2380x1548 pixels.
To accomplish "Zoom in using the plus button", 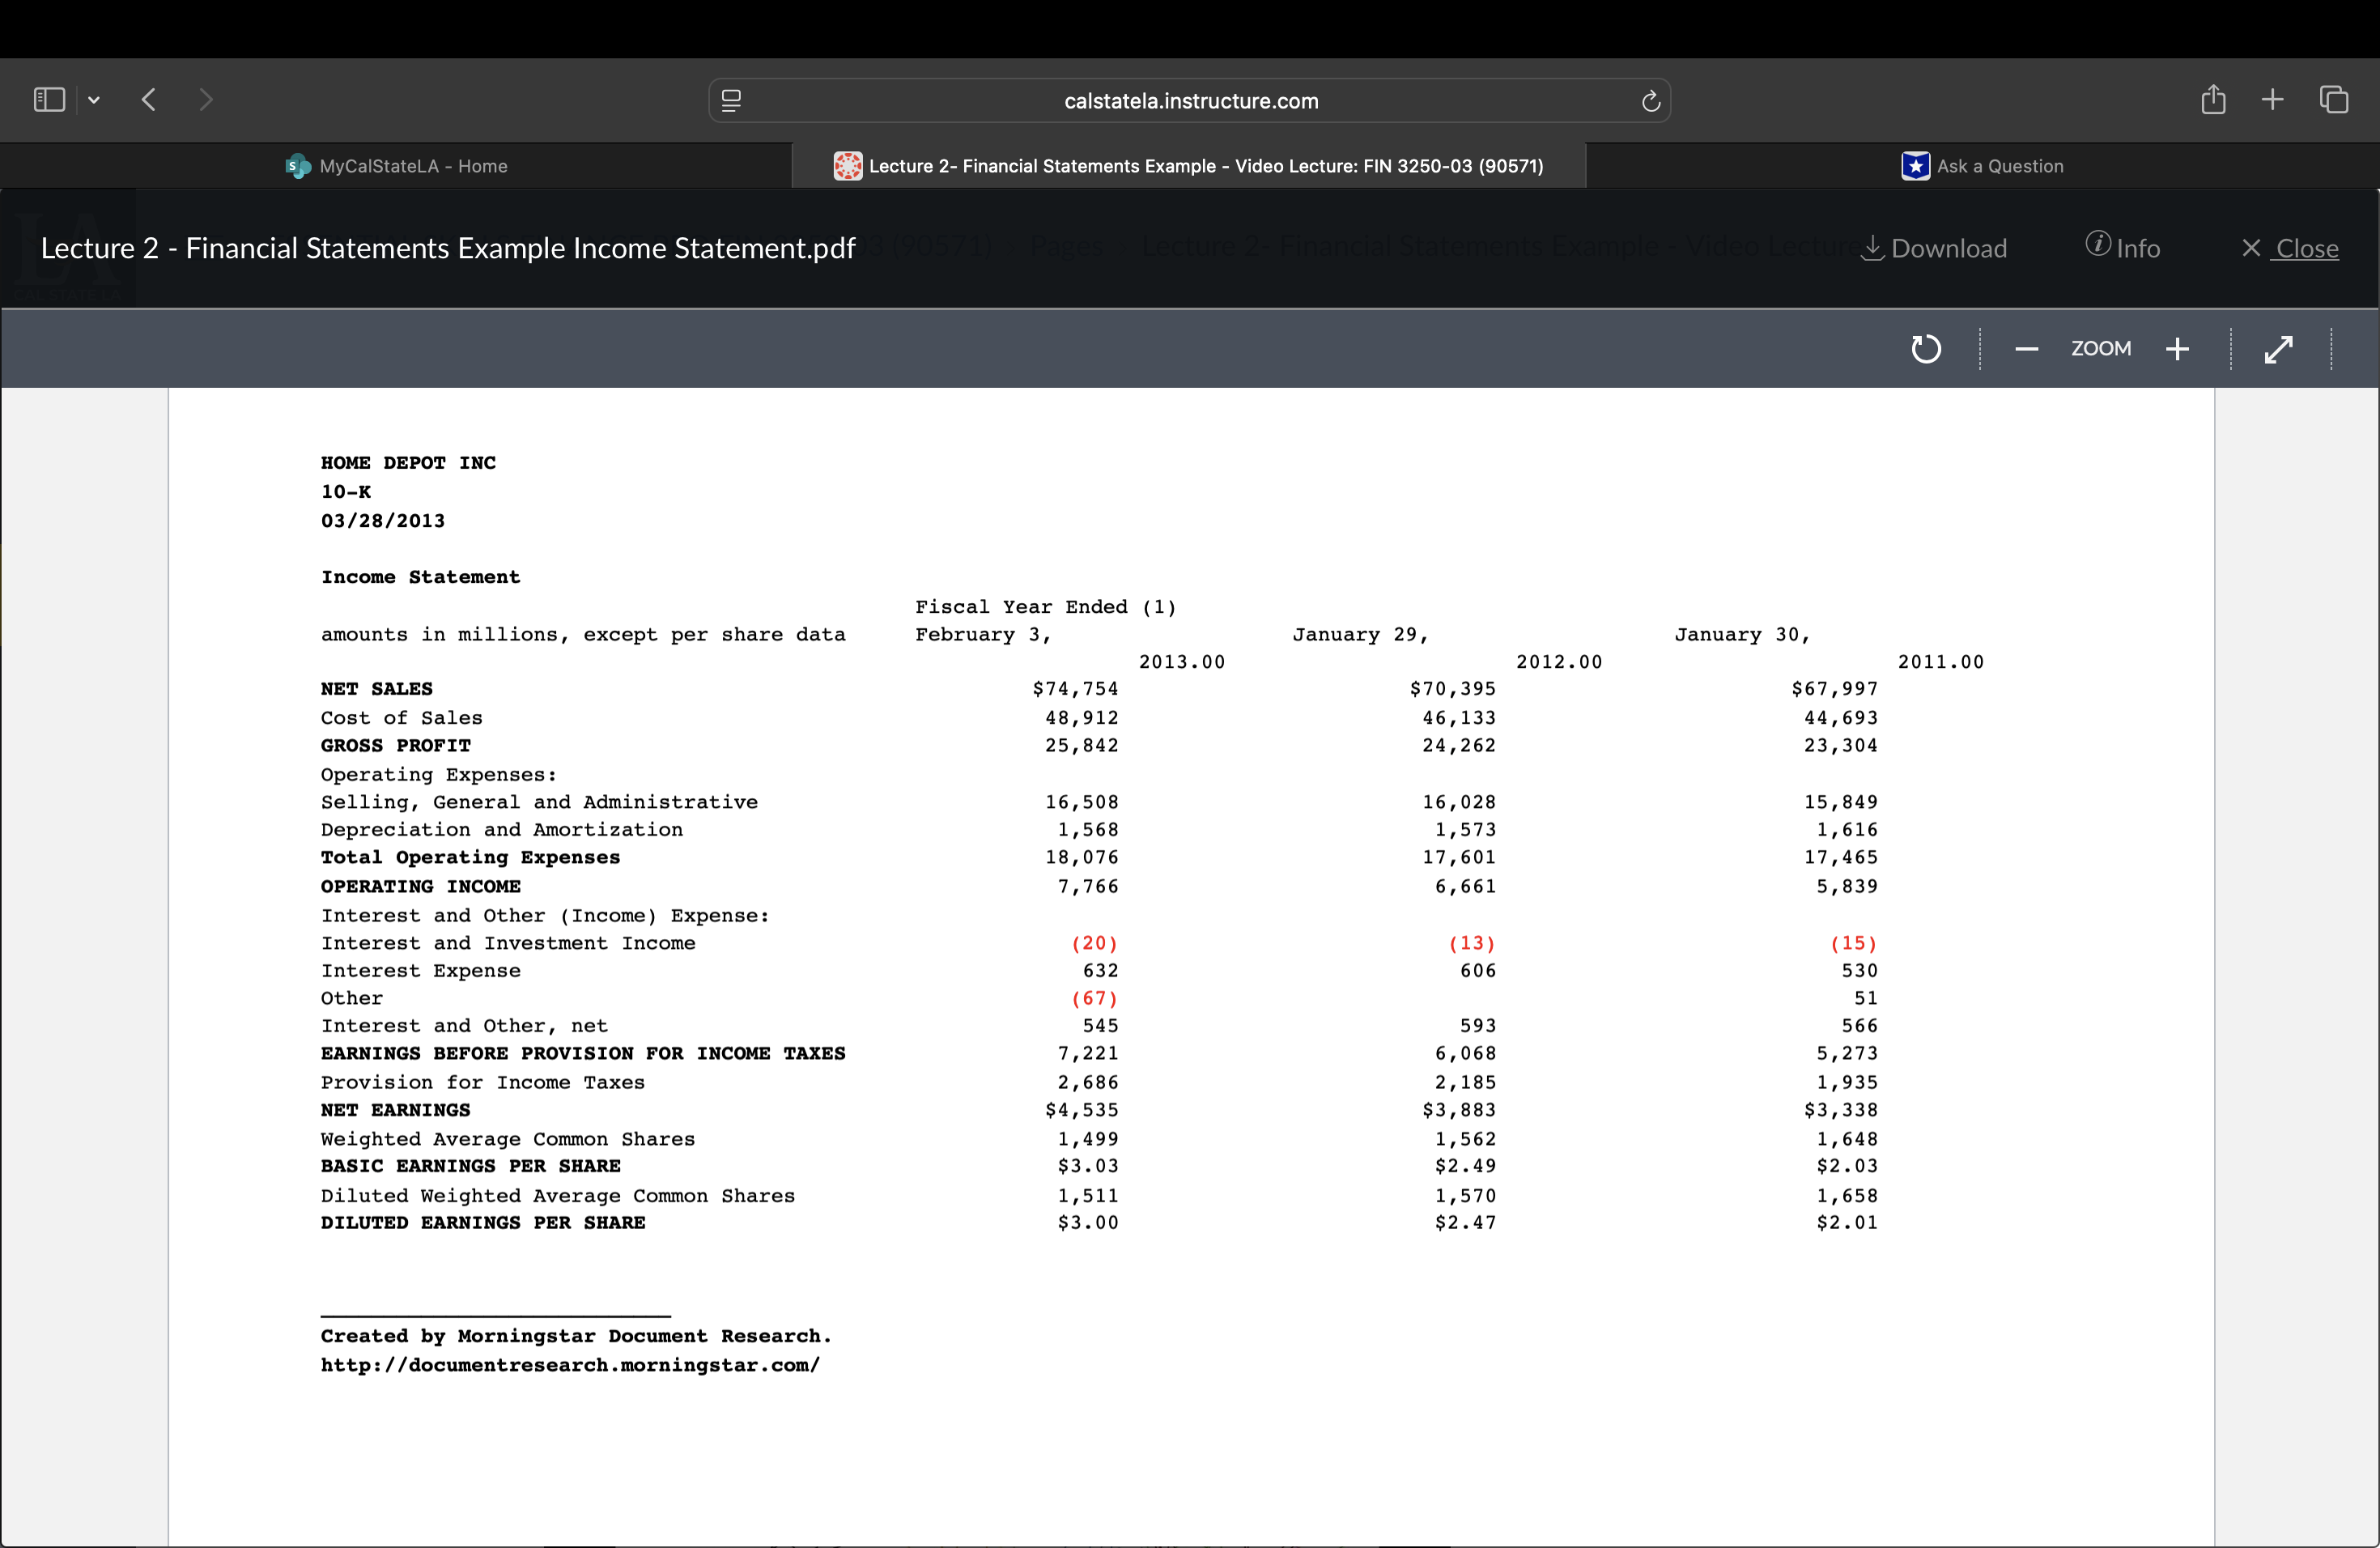I will [2177, 349].
